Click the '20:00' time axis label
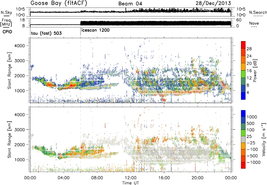Viewport: 267px width, 185px height. pyautogui.click(x=198, y=178)
